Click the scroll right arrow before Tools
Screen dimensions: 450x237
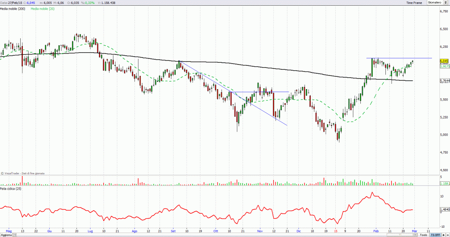point(415,235)
